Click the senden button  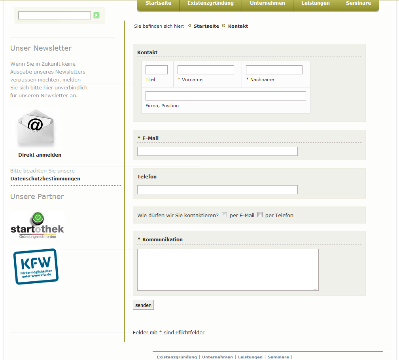pyautogui.click(x=143, y=305)
